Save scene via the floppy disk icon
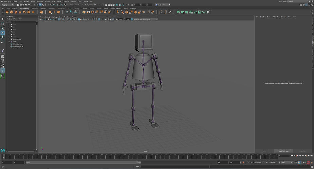Screen dimensions: 314x169 point(23,5)
